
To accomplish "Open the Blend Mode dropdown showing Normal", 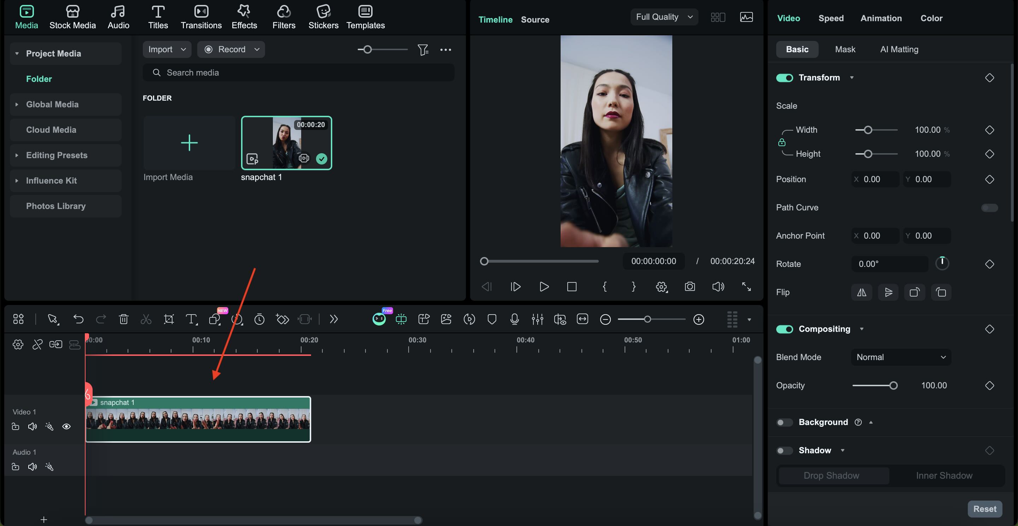I will [900, 357].
